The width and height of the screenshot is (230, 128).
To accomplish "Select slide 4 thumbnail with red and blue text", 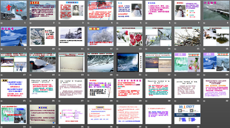I will click(x=100, y=10).
